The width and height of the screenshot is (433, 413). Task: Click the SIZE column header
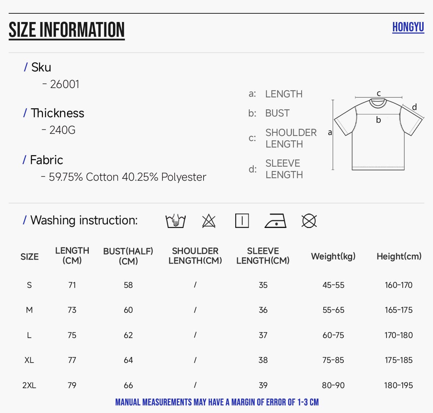pyautogui.click(x=30, y=256)
